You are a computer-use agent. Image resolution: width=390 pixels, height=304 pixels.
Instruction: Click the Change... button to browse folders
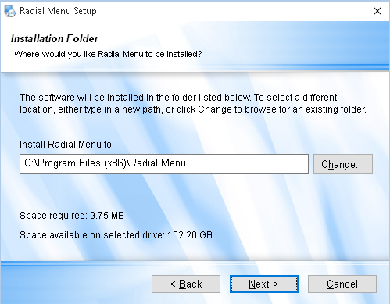[x=343, y=164]
